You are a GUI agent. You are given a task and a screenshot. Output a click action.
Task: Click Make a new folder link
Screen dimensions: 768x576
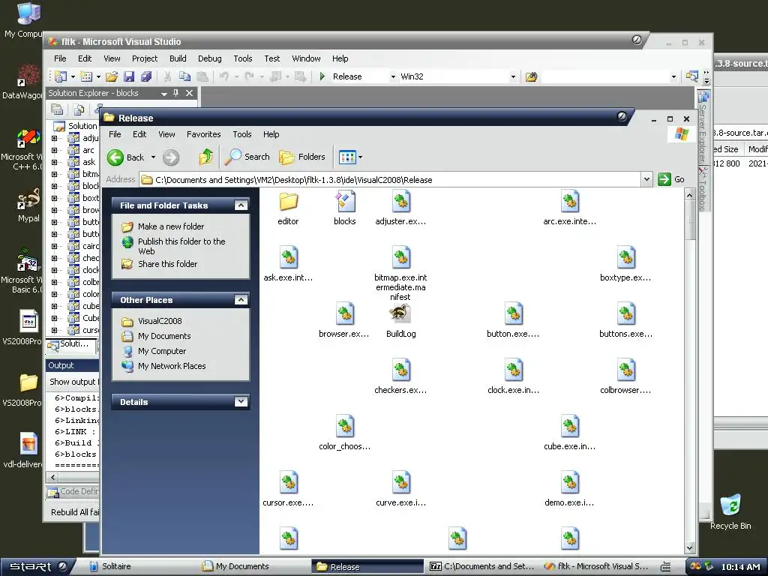170,226
